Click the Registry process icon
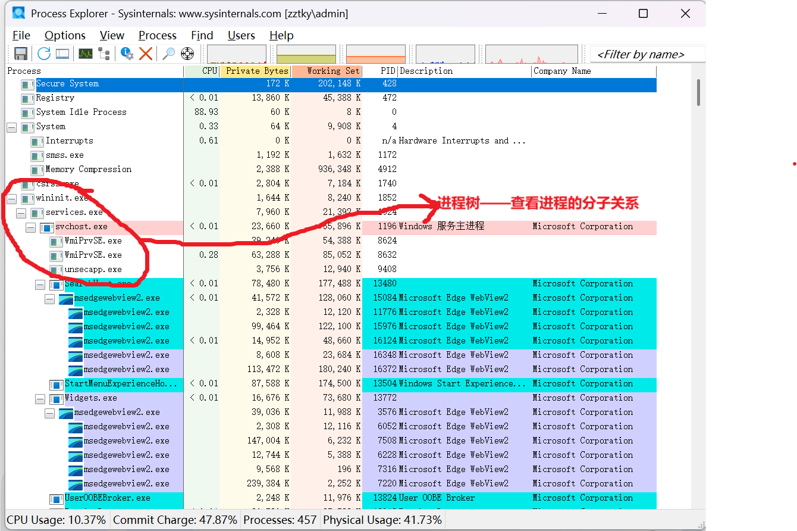Screen dimensions: 797x531 pos(27,98)
